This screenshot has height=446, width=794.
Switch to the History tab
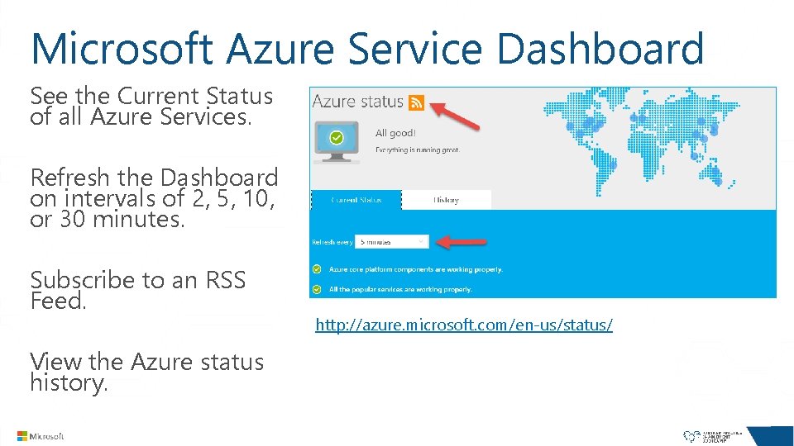(x=447, y=200)
